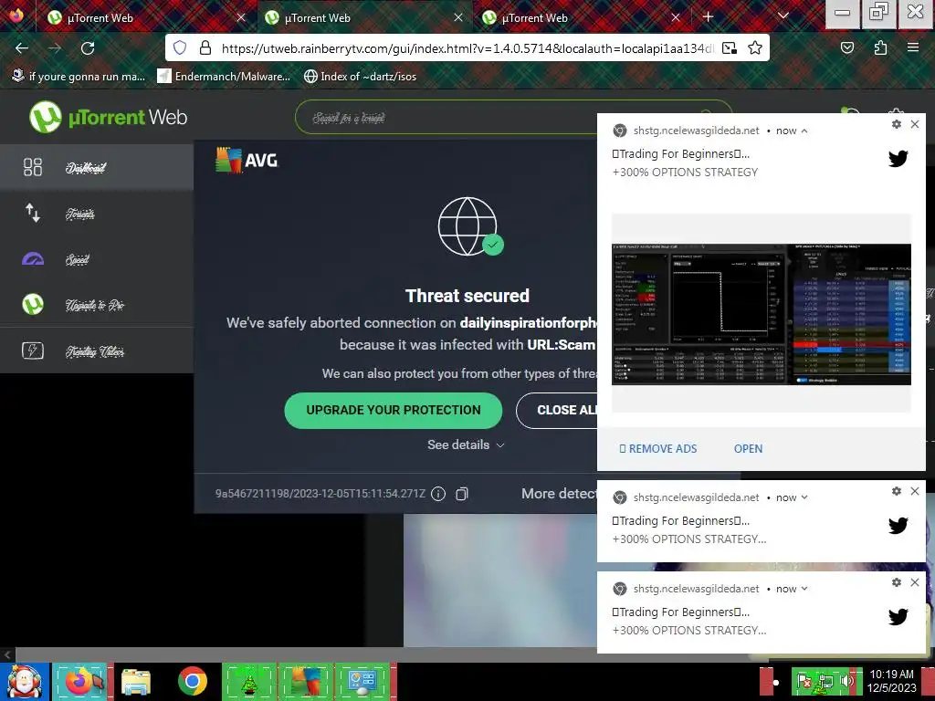Viewport: 935px width, 701px height.
Task: Open the shield tracking protection icon
Action: tap(180, 47)
